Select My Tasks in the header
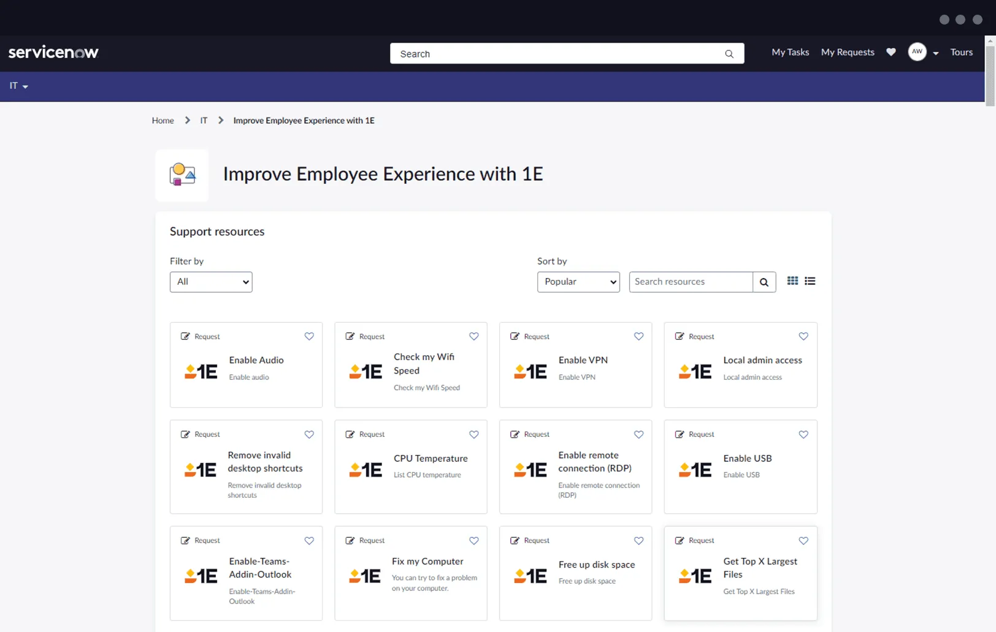The height and width of the screenshot is (632, 996). (790, 52)
